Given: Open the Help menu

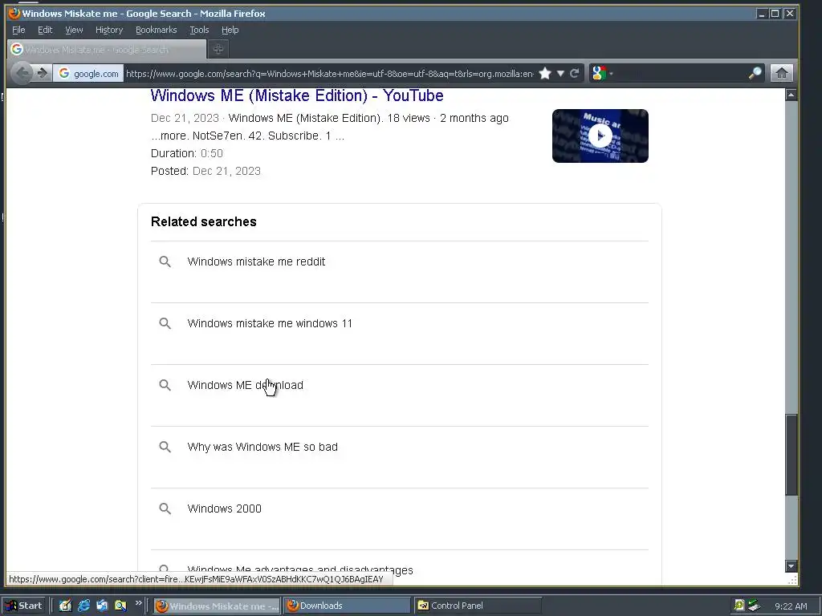Looking at the screenshot, I should pos(230,30).
